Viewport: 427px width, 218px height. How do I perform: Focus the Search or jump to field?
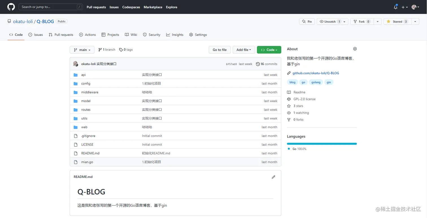51,7
